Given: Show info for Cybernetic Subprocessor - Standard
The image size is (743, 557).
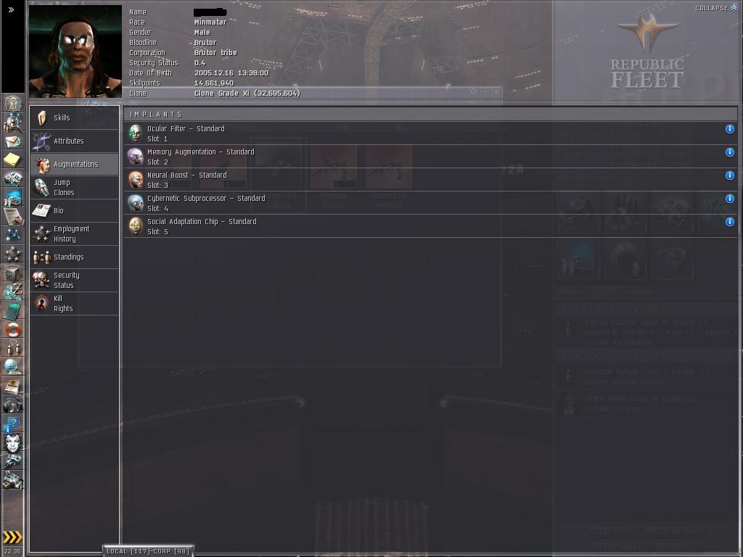Looking at the screenshot, I should pyautogui.click(x=730, y=199).
